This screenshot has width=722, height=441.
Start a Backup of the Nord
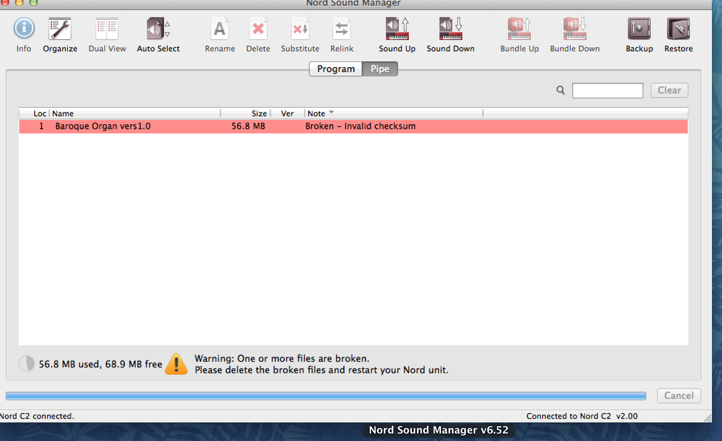pos(639,34)
